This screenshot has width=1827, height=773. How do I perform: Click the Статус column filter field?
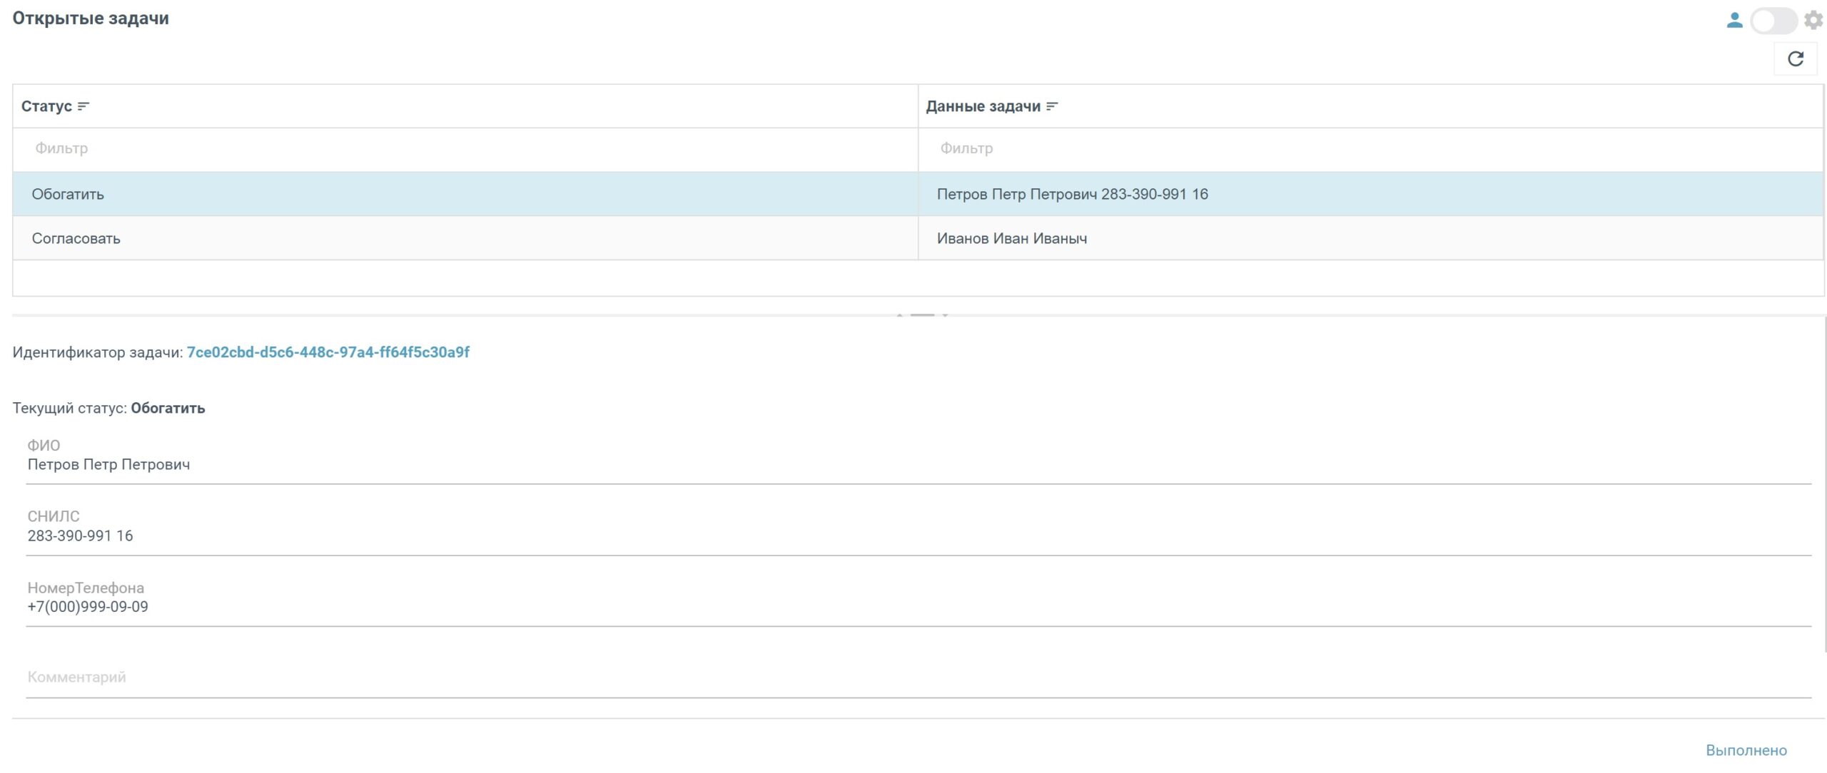[464, 148]
